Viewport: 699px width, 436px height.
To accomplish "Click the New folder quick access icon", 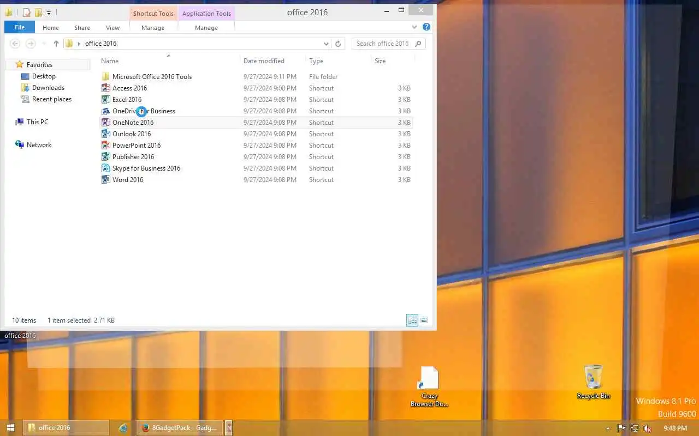I will point(38,12).
